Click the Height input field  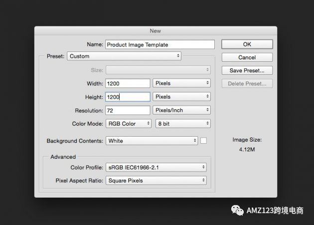(128, 97)
